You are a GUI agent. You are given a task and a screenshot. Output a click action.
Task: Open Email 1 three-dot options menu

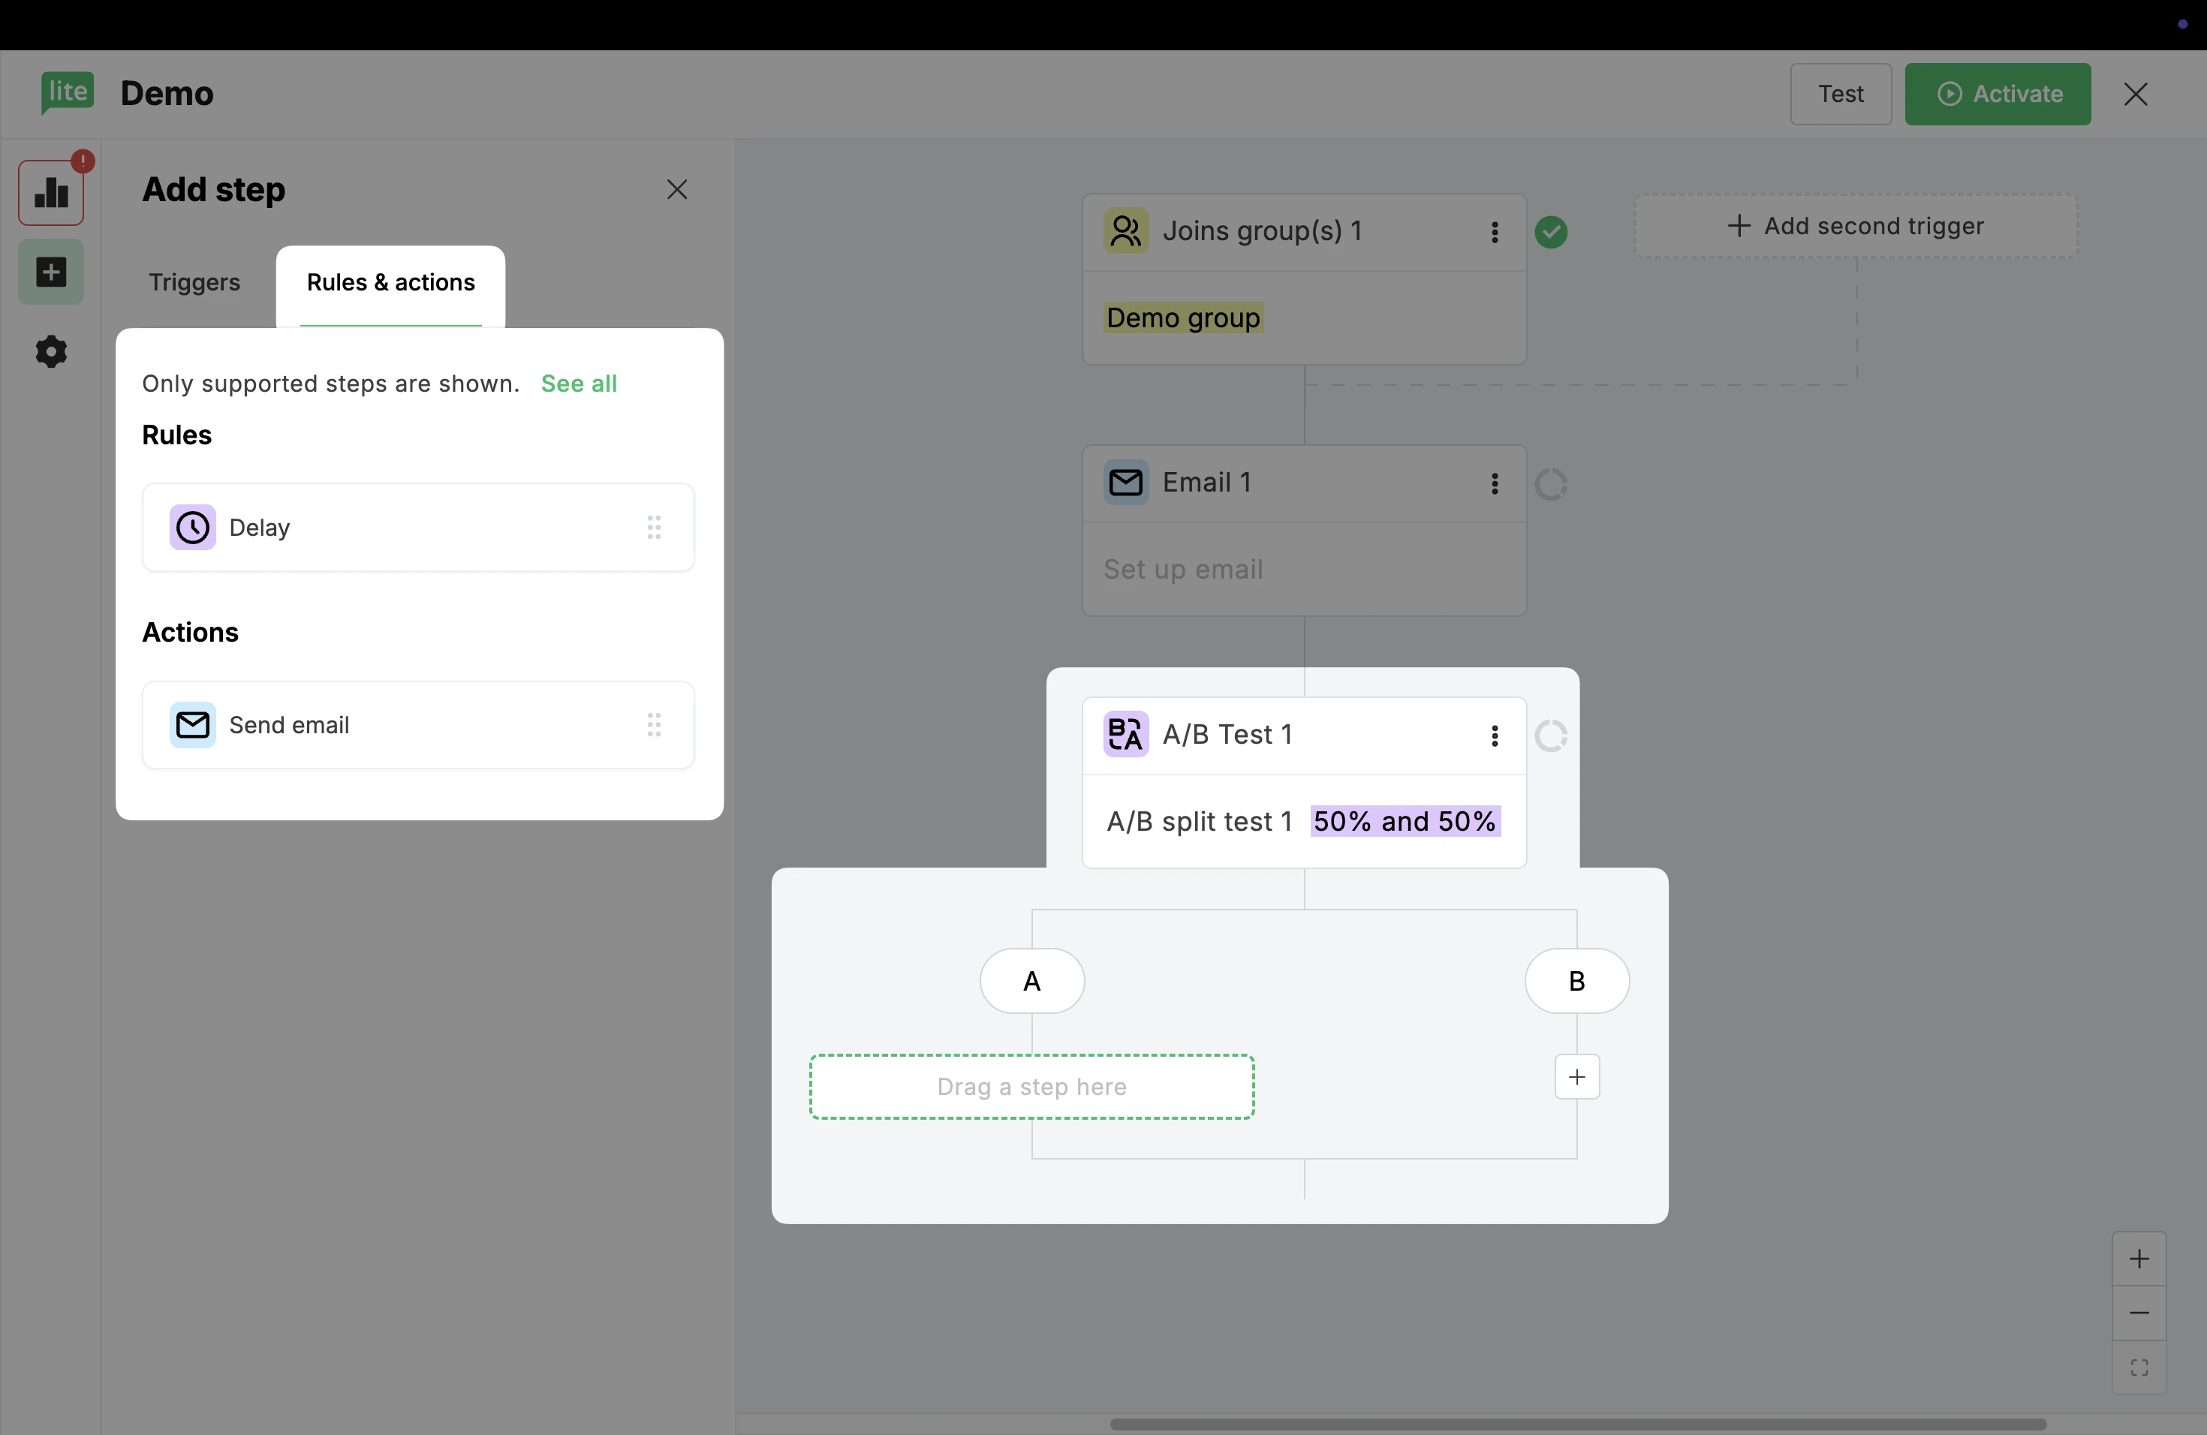(1494, 484)
